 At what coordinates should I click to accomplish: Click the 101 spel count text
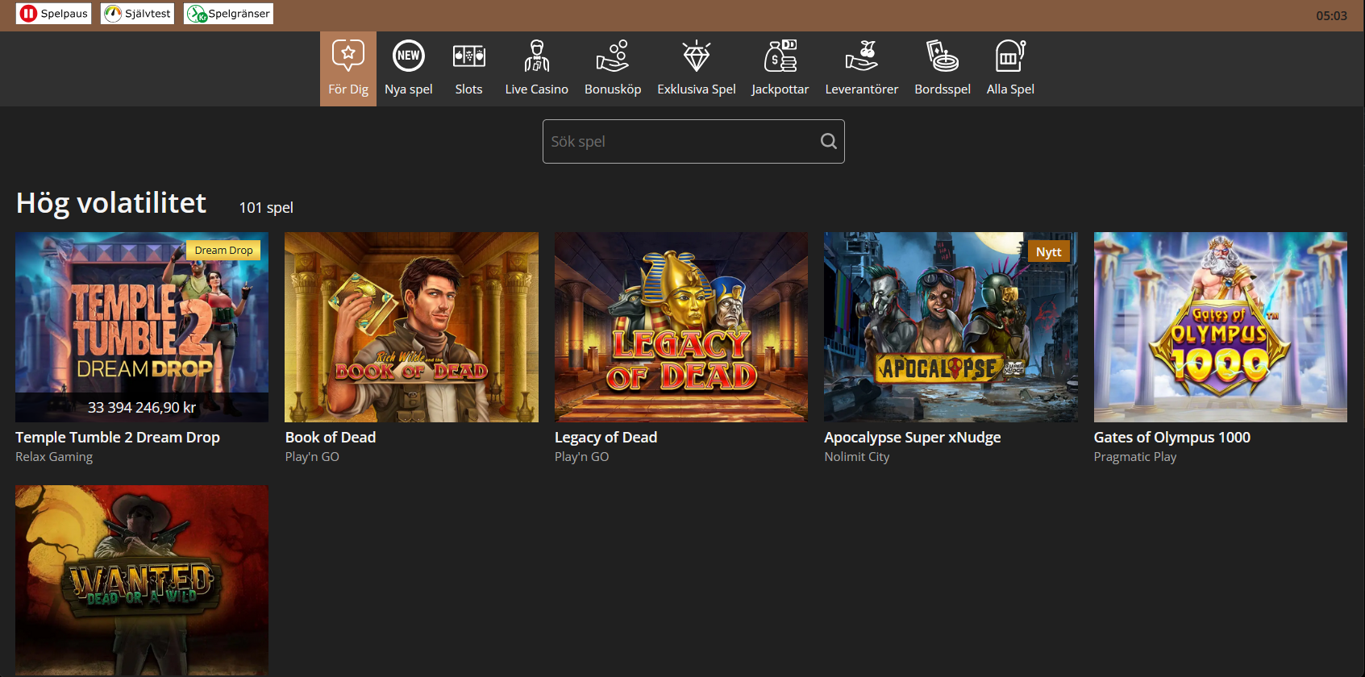tap(266, 208)
